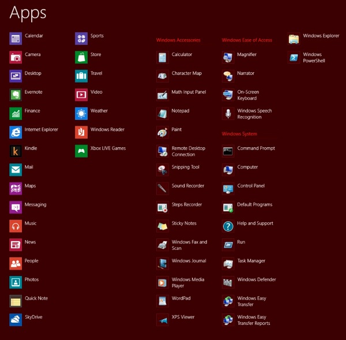Open the SkyDrive icon
The image size is (346, 340).
coord(16,320)
